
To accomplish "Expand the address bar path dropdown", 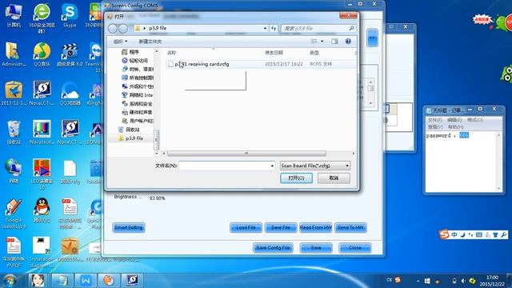I will pos(265,29).
